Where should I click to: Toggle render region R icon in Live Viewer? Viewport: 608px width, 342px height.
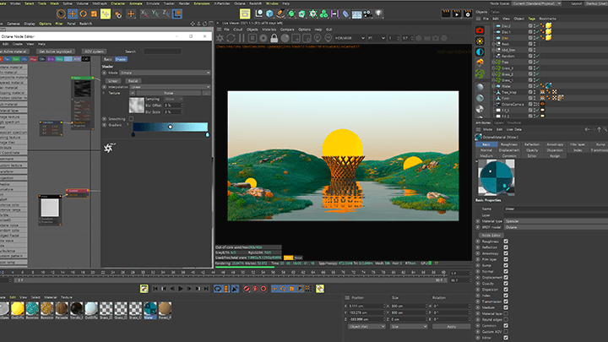pos(252,38)
